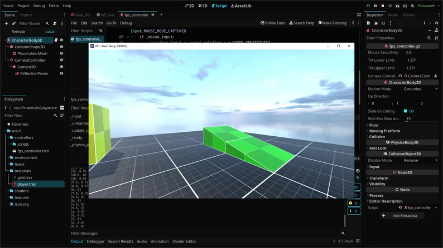
Task: Select grid.tres in FileSystem
Action: [x=25, y=177]
